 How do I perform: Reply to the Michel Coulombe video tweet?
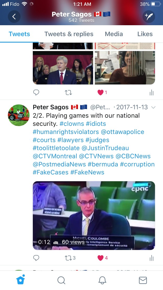click(x=36, y=258)
